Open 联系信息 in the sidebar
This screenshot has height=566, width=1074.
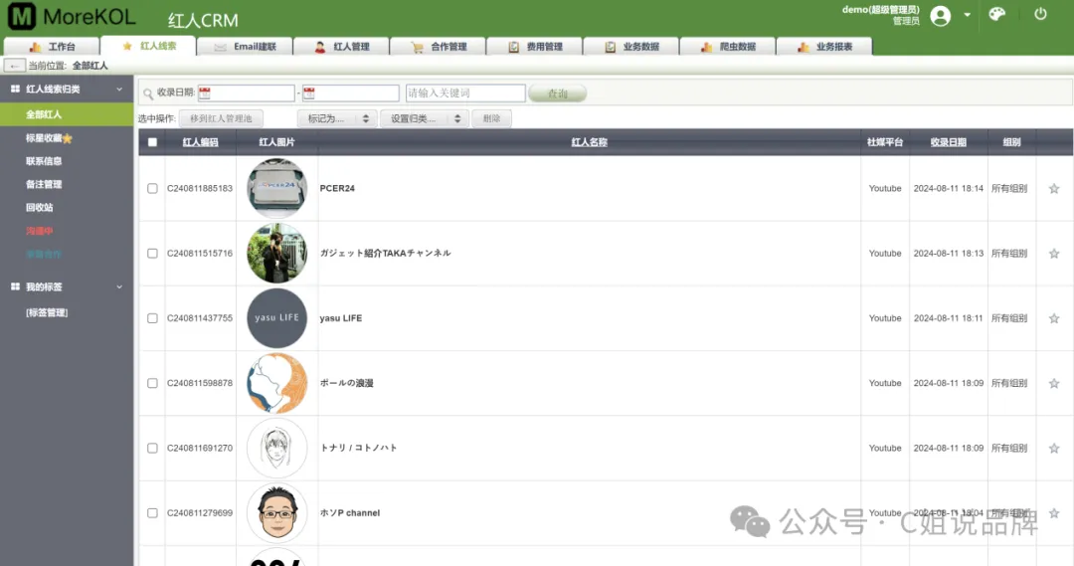tap(44, 161)
